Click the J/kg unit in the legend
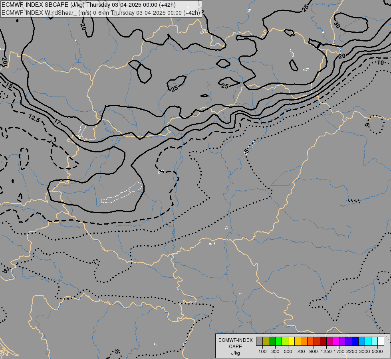The height and width of the screenshot is (359, 391). 235,353
